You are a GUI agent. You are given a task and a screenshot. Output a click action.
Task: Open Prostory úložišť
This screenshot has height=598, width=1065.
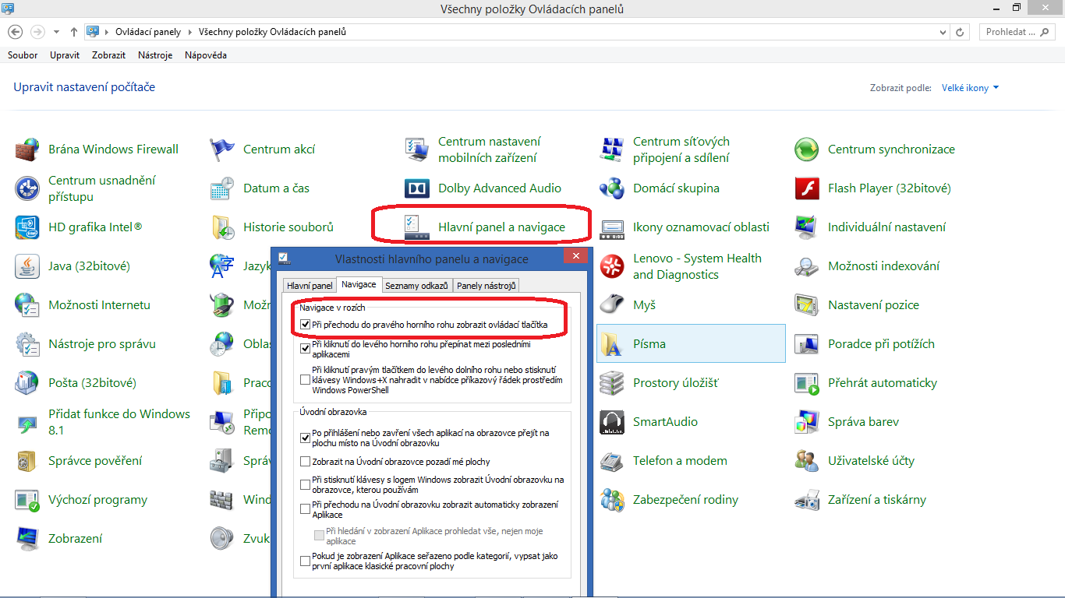[659, 383]
